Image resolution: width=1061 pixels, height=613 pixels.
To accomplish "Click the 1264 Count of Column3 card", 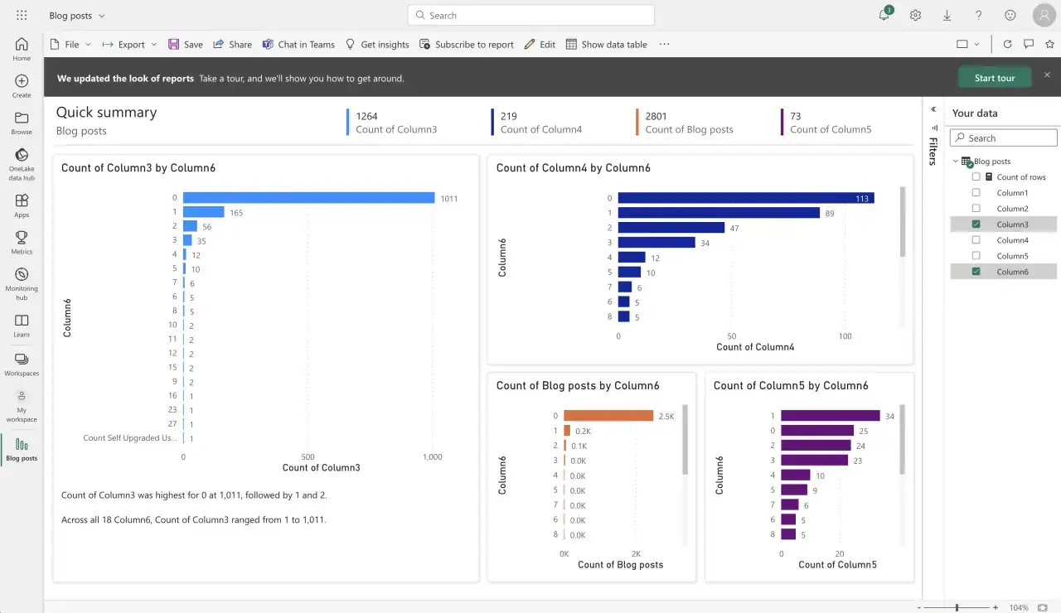I will [392, 123].
